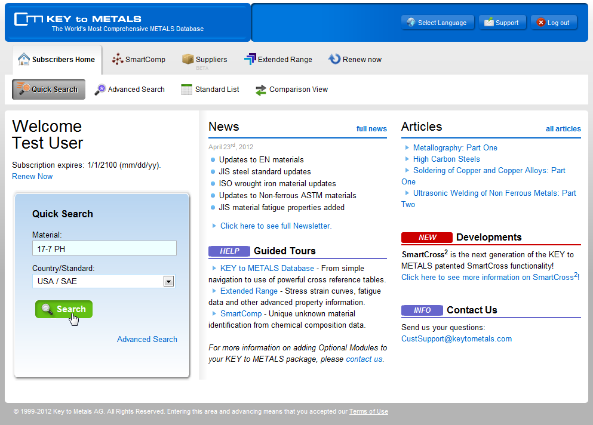Switch to Comparison View
This screenshot has width=593, height=425.
click(291, 90)
